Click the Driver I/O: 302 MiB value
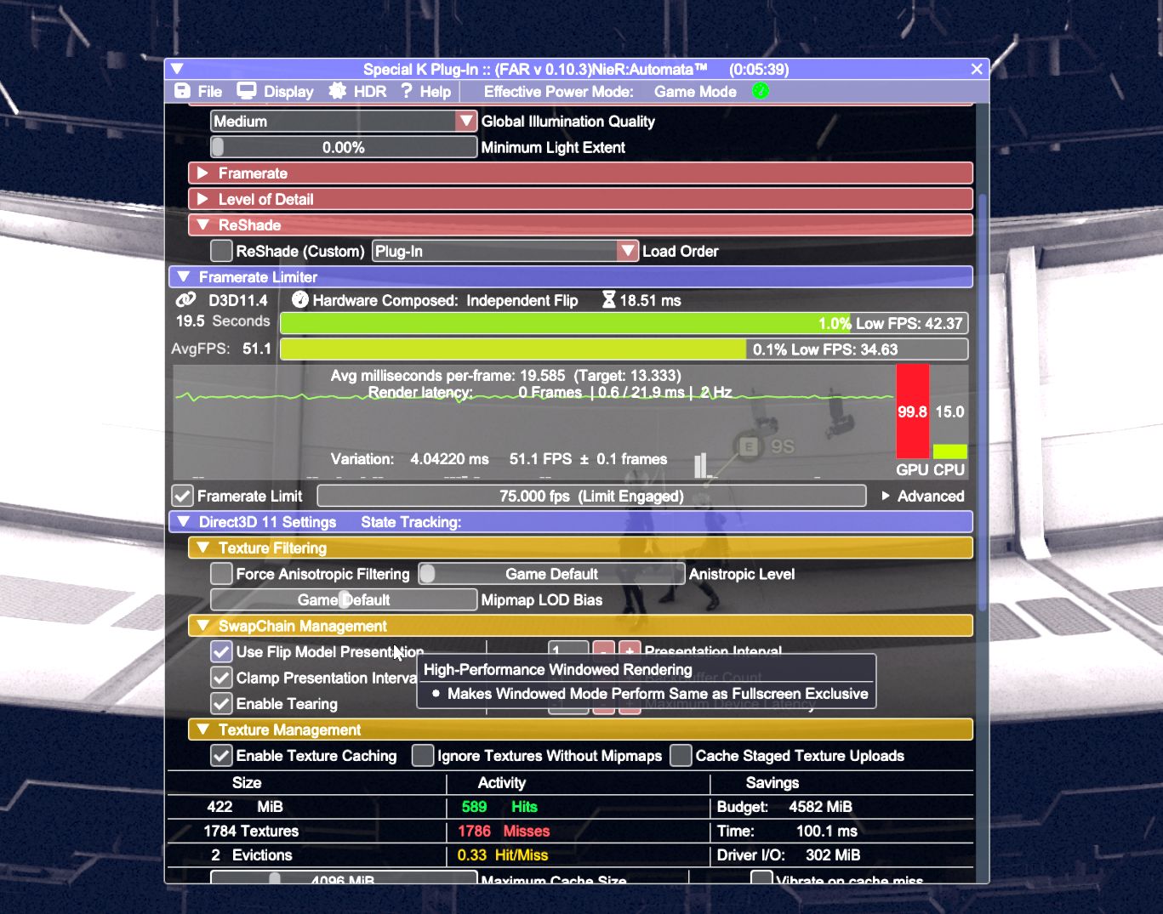Screen dimensions: 1163x914 [x=789, y=854]
